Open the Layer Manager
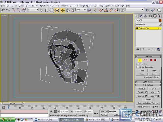Viewport: 163px width, 122px height. (x=159, y=10)
